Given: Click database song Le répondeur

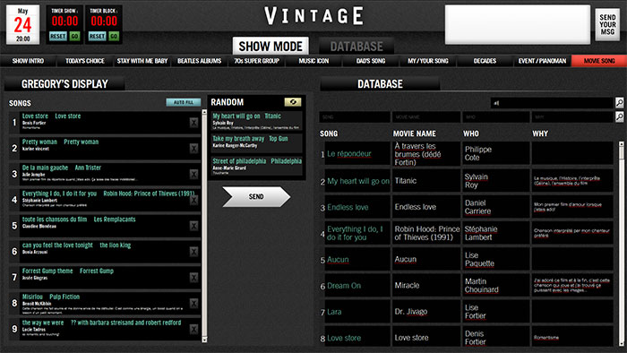Looking at the screenshot, I should 349,153.
